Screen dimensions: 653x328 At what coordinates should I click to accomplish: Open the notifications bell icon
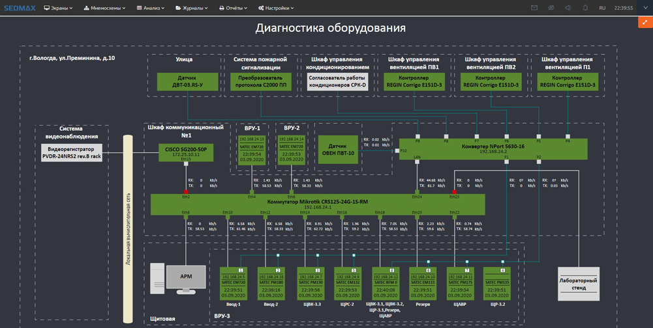coord(585,8)
